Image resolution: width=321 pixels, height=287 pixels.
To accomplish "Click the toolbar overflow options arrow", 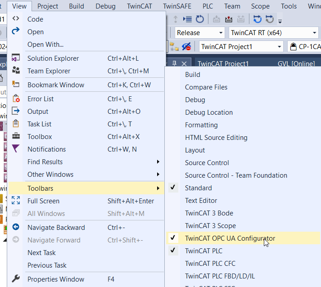I will pos(280,21).
